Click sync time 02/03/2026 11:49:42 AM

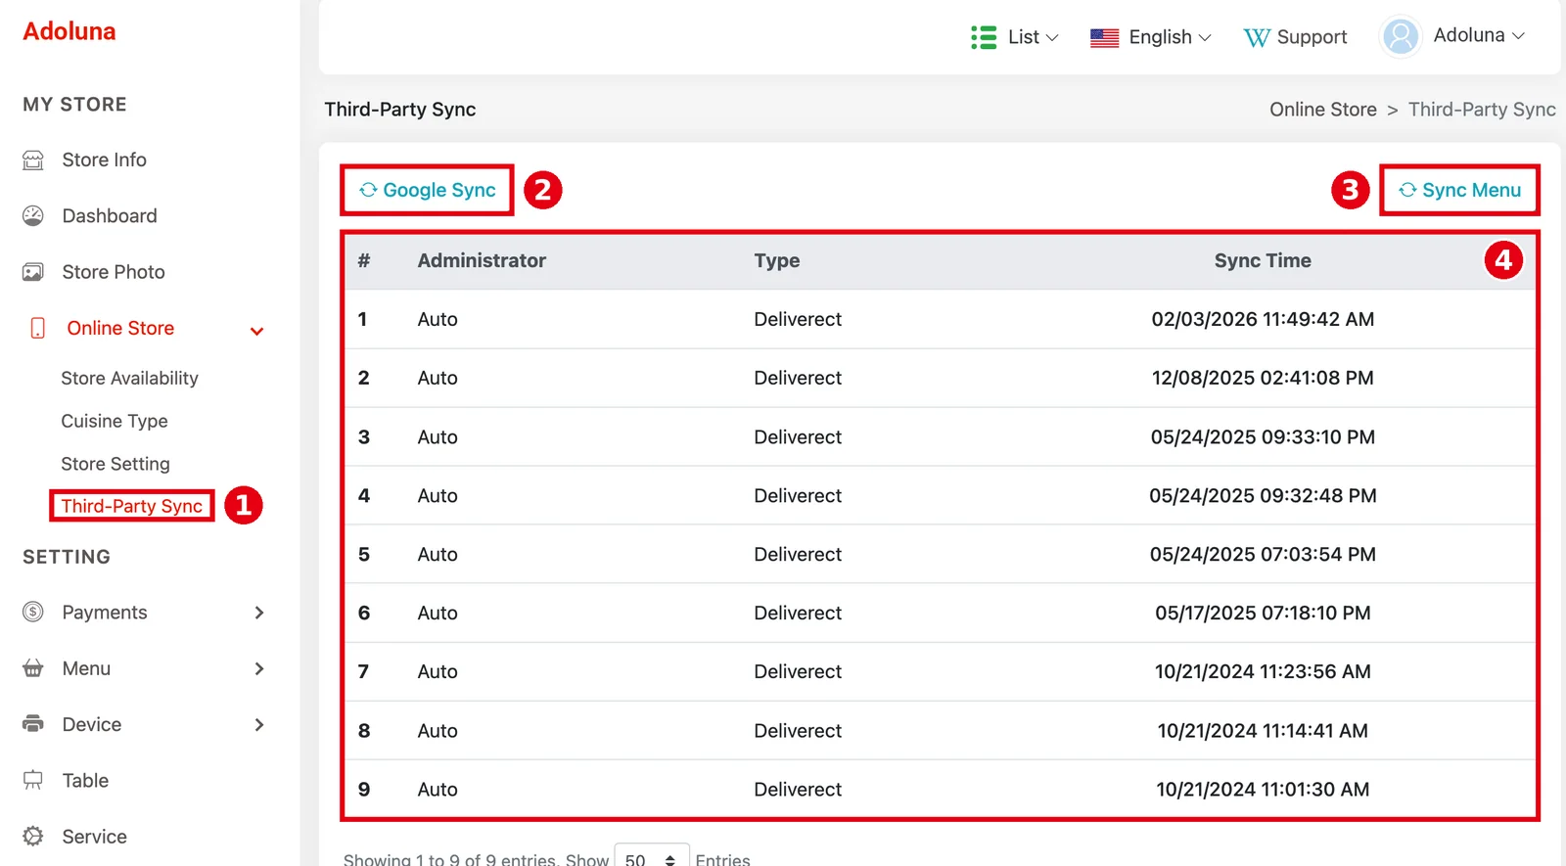(1263, 319)
